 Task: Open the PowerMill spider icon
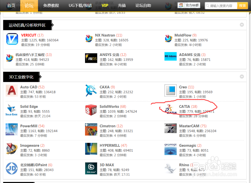(x=12, y=129)
